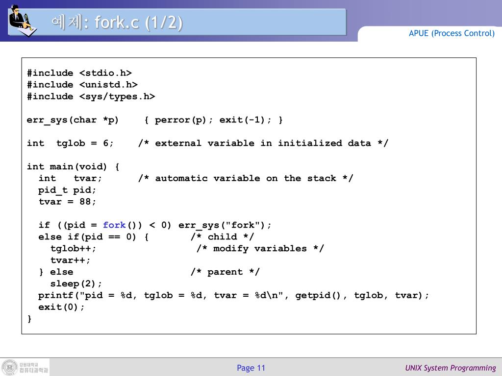Screen dimensions: 502x376
Task: Click the university logo in footer
Action: click(x=10, y=367)
